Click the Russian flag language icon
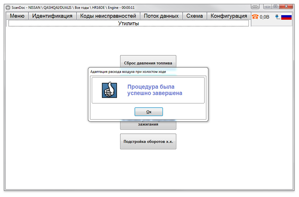The width and height of the screenshot is (299, 197). coord(286,17)
